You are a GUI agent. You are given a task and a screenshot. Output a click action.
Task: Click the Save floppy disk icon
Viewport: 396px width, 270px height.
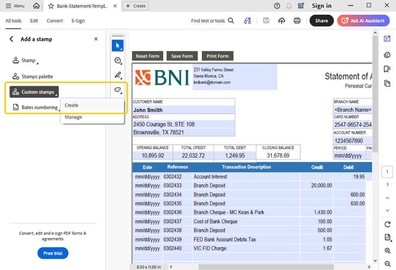click(x=266, y=21)
